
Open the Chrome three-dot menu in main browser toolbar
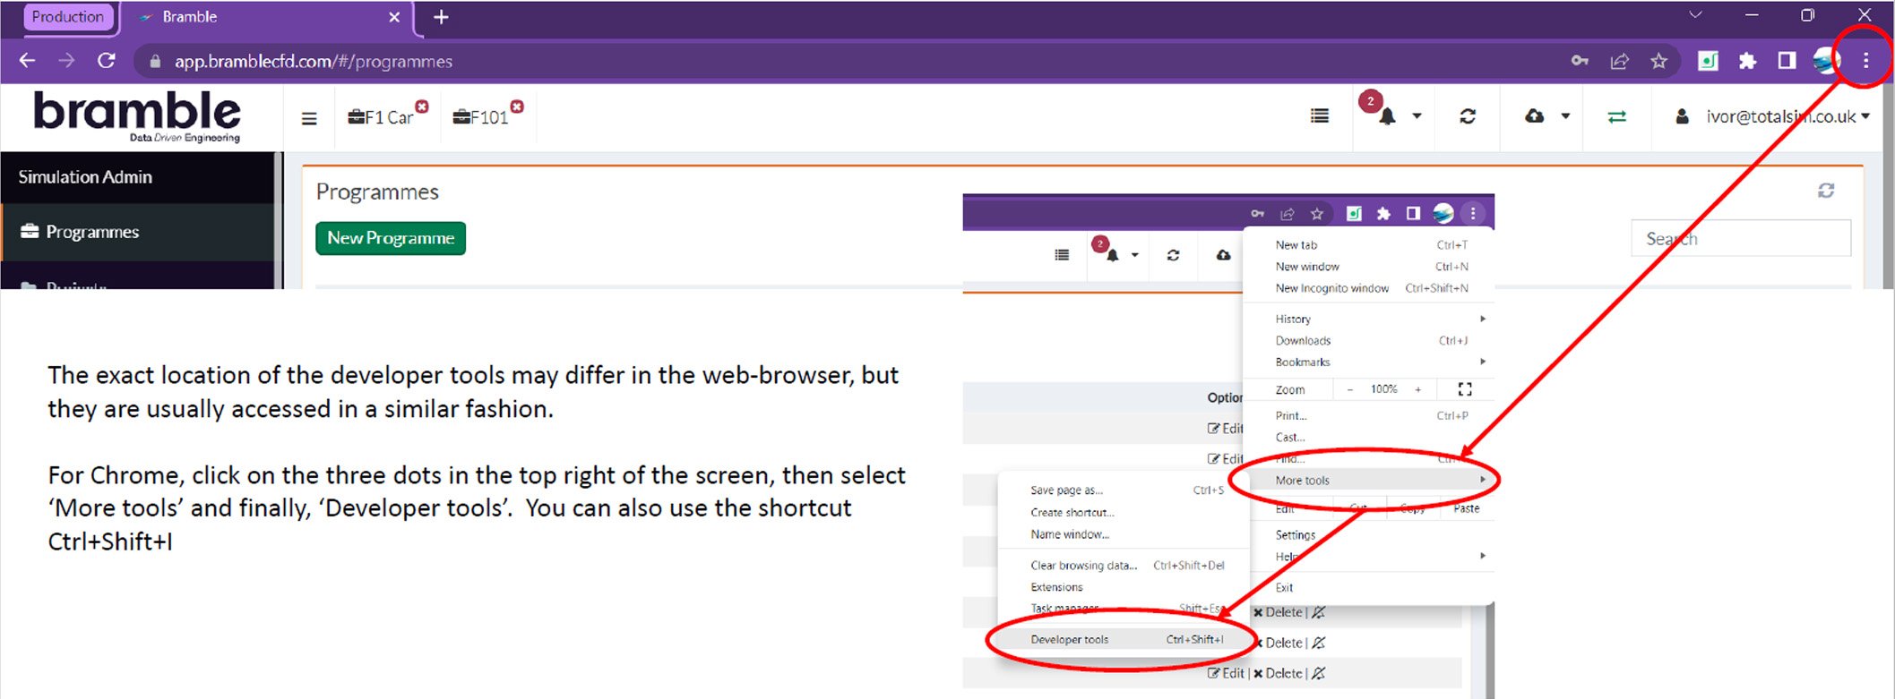click(x=1866, y=61)
